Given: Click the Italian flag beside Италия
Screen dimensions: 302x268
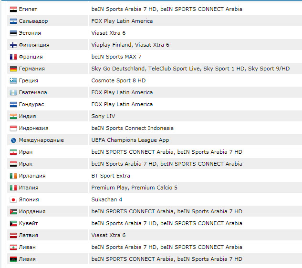Looking at the screenshot, I should pos(13,188).
